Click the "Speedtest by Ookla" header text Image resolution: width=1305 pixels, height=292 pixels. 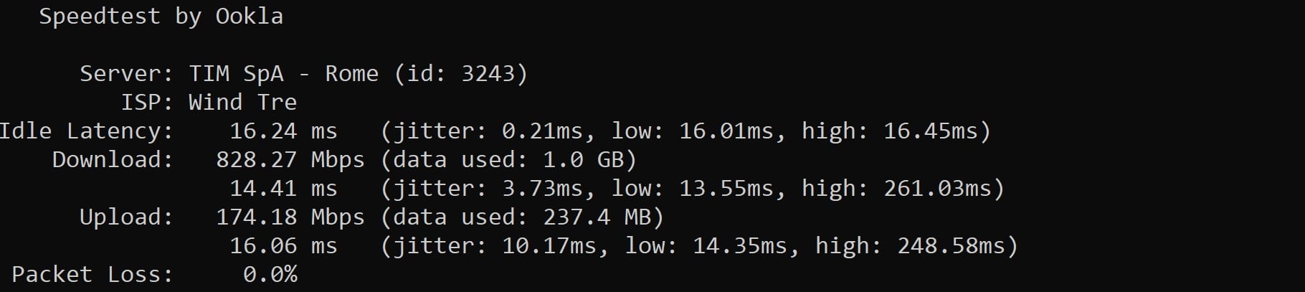pos(161,17)
